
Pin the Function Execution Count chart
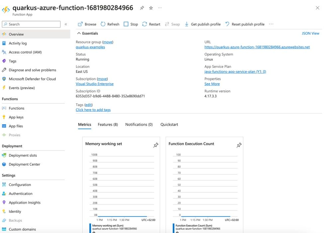[x=239, y=145]
